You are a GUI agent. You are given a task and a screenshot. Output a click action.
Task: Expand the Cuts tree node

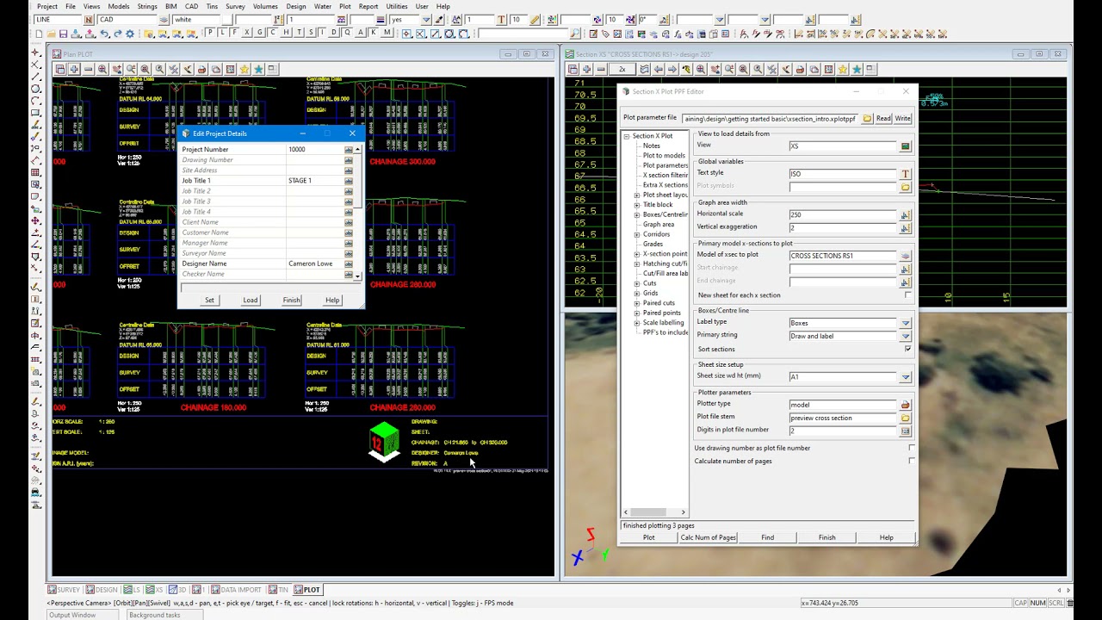click(x=637, y=283)
